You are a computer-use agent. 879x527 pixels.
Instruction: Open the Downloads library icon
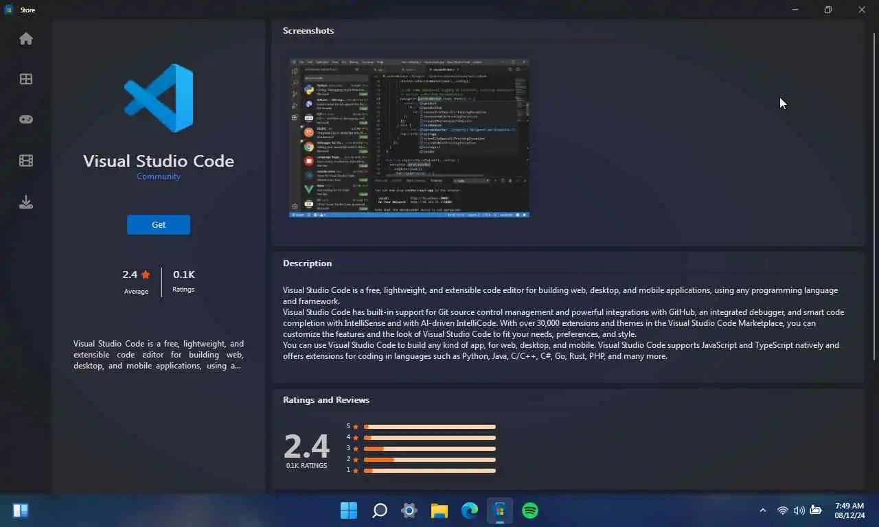26,202
